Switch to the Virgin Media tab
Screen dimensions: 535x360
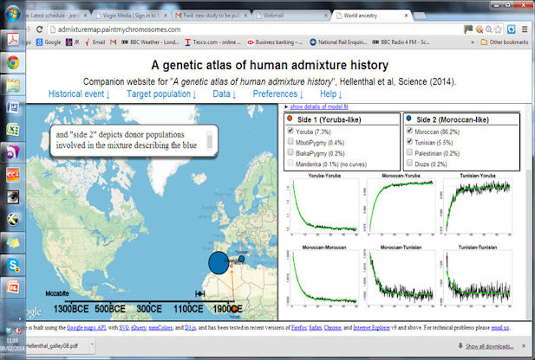131,16
